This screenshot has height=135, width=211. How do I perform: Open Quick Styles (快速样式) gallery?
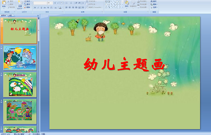[x=133, y=4]
